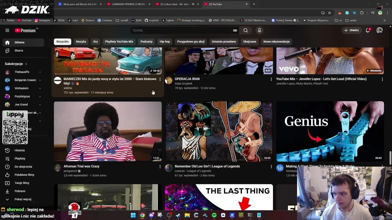Start voice search with the microphone icon
Image resolution: width=392 pixels, height=220 pixels.
tap(259, 30)
